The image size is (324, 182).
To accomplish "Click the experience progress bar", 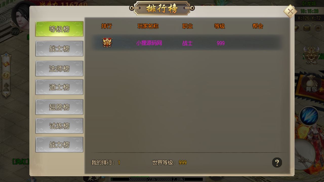I will tap(157, 179).
